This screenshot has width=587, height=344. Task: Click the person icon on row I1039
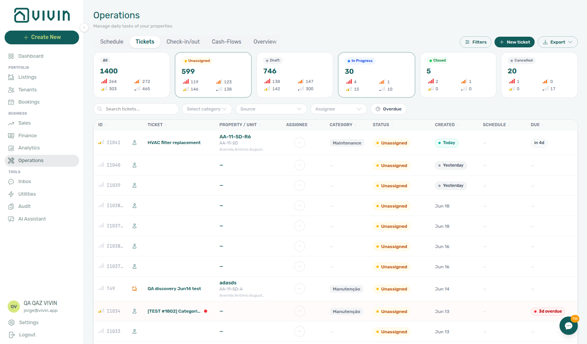pos(135,185)
